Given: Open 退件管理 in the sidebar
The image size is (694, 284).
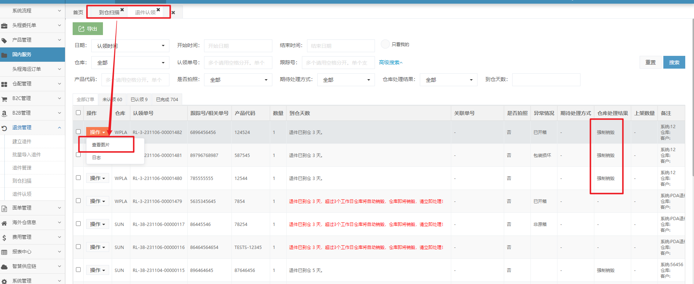Looking at the screenshot, I should pyautogui.click(x=22, y=168).
